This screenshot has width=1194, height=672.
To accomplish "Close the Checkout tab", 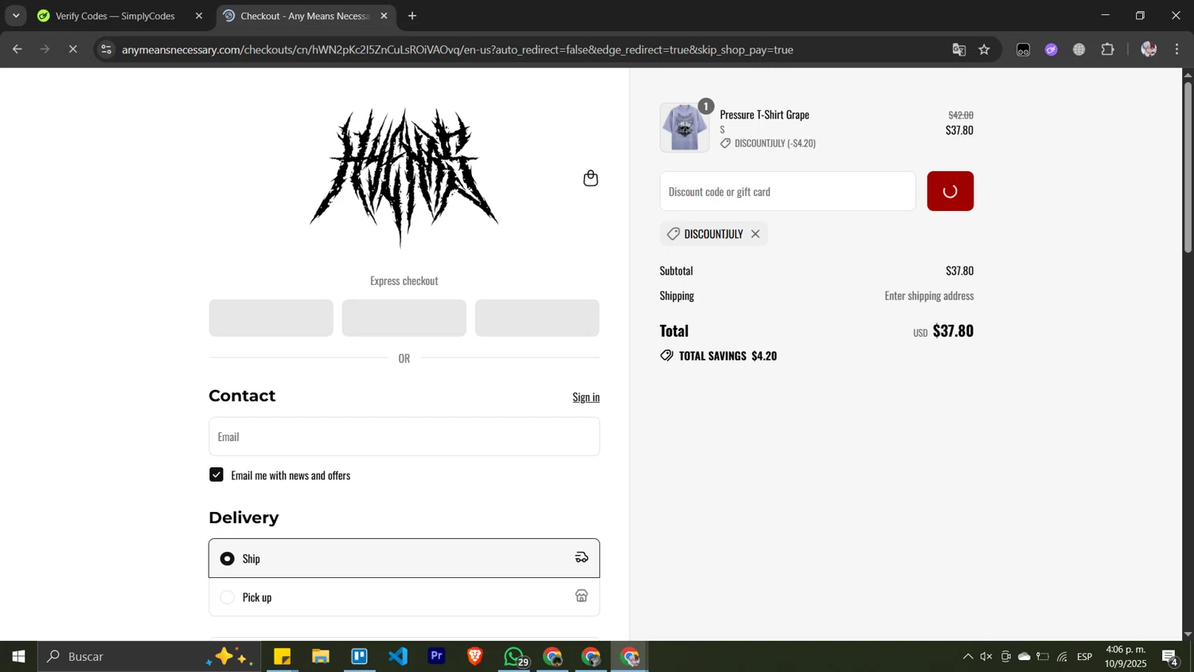I will [x=384, y=16].
